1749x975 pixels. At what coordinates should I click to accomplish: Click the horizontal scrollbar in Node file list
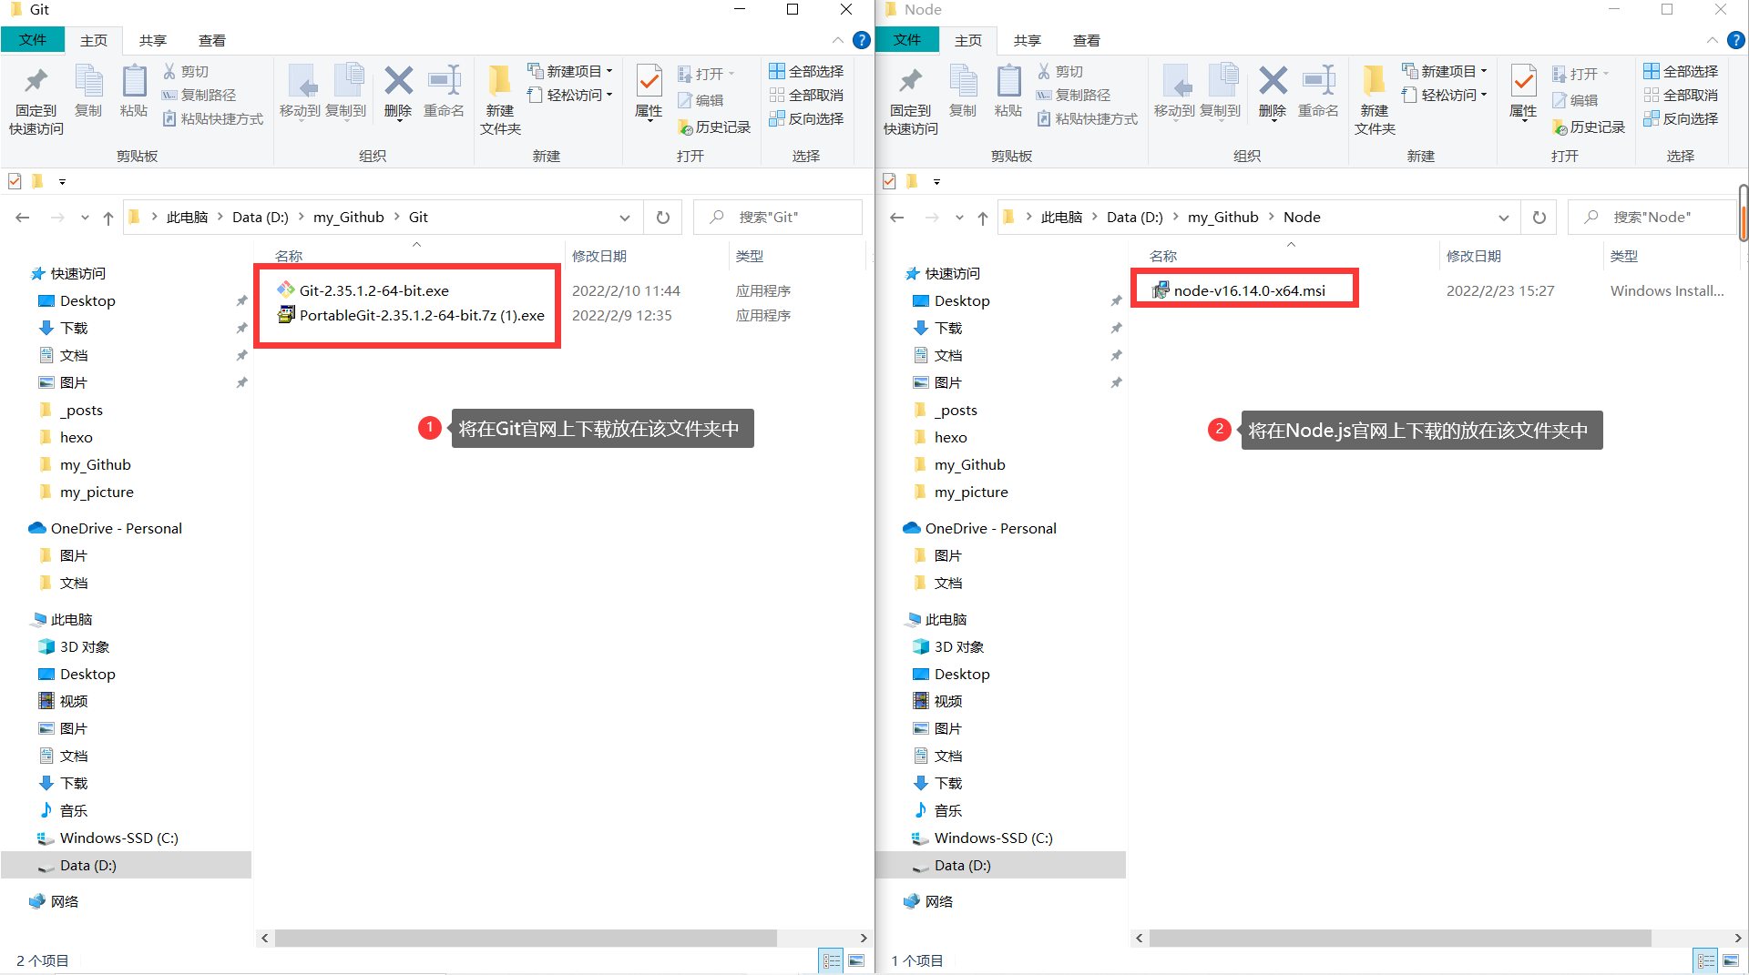pos(1400,938)
